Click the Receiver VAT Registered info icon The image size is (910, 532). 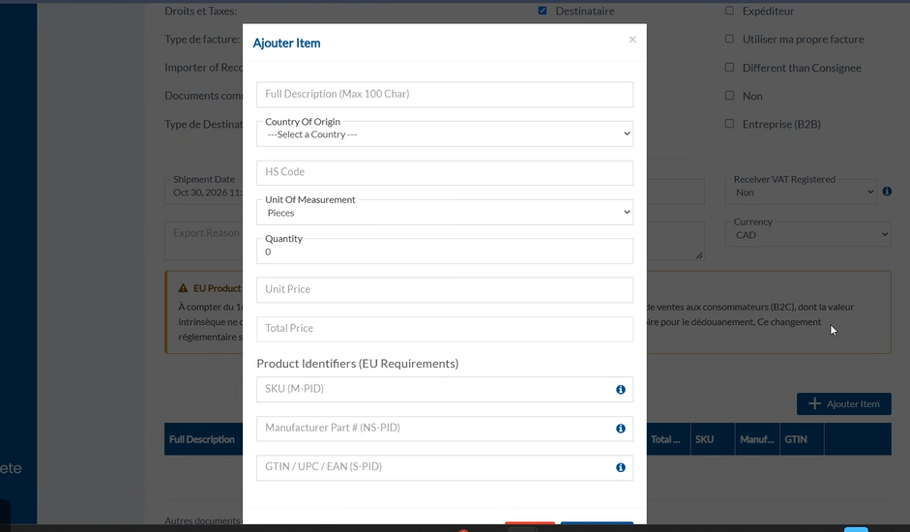[x=887, y=192]
